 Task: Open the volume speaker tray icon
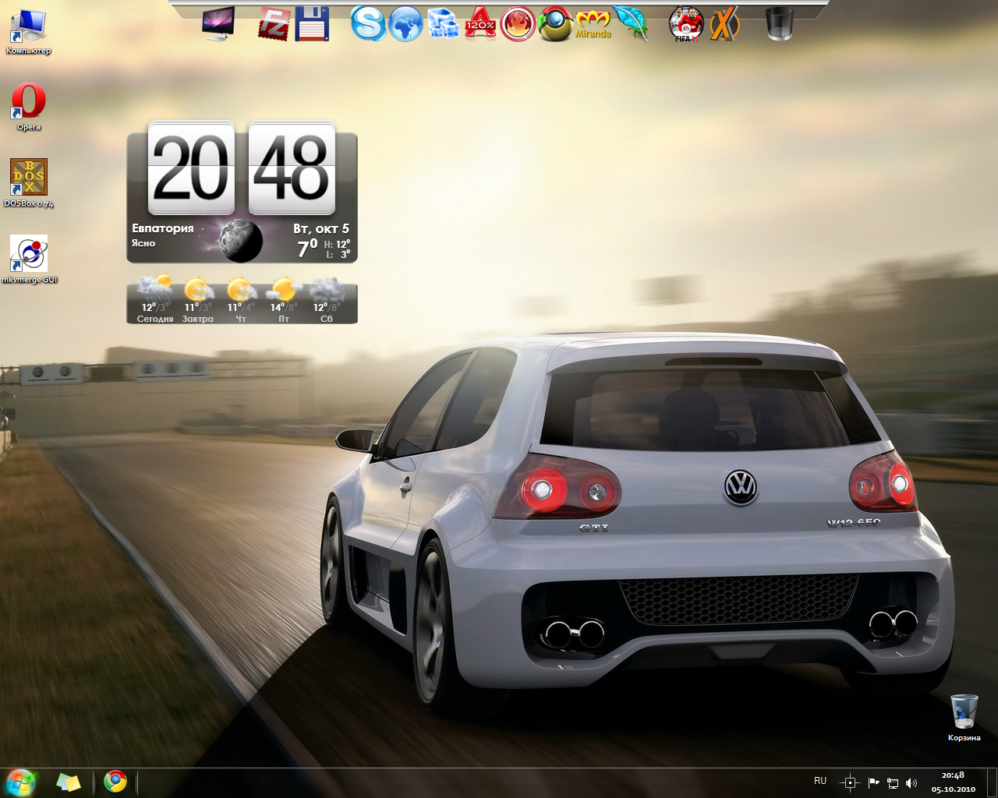pyautogui.click(x=911, y=782)
